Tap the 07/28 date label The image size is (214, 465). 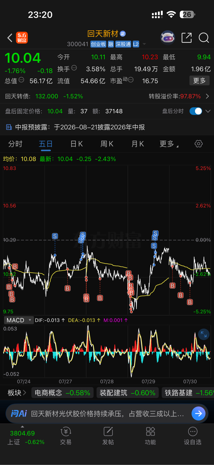pos(107,381)
